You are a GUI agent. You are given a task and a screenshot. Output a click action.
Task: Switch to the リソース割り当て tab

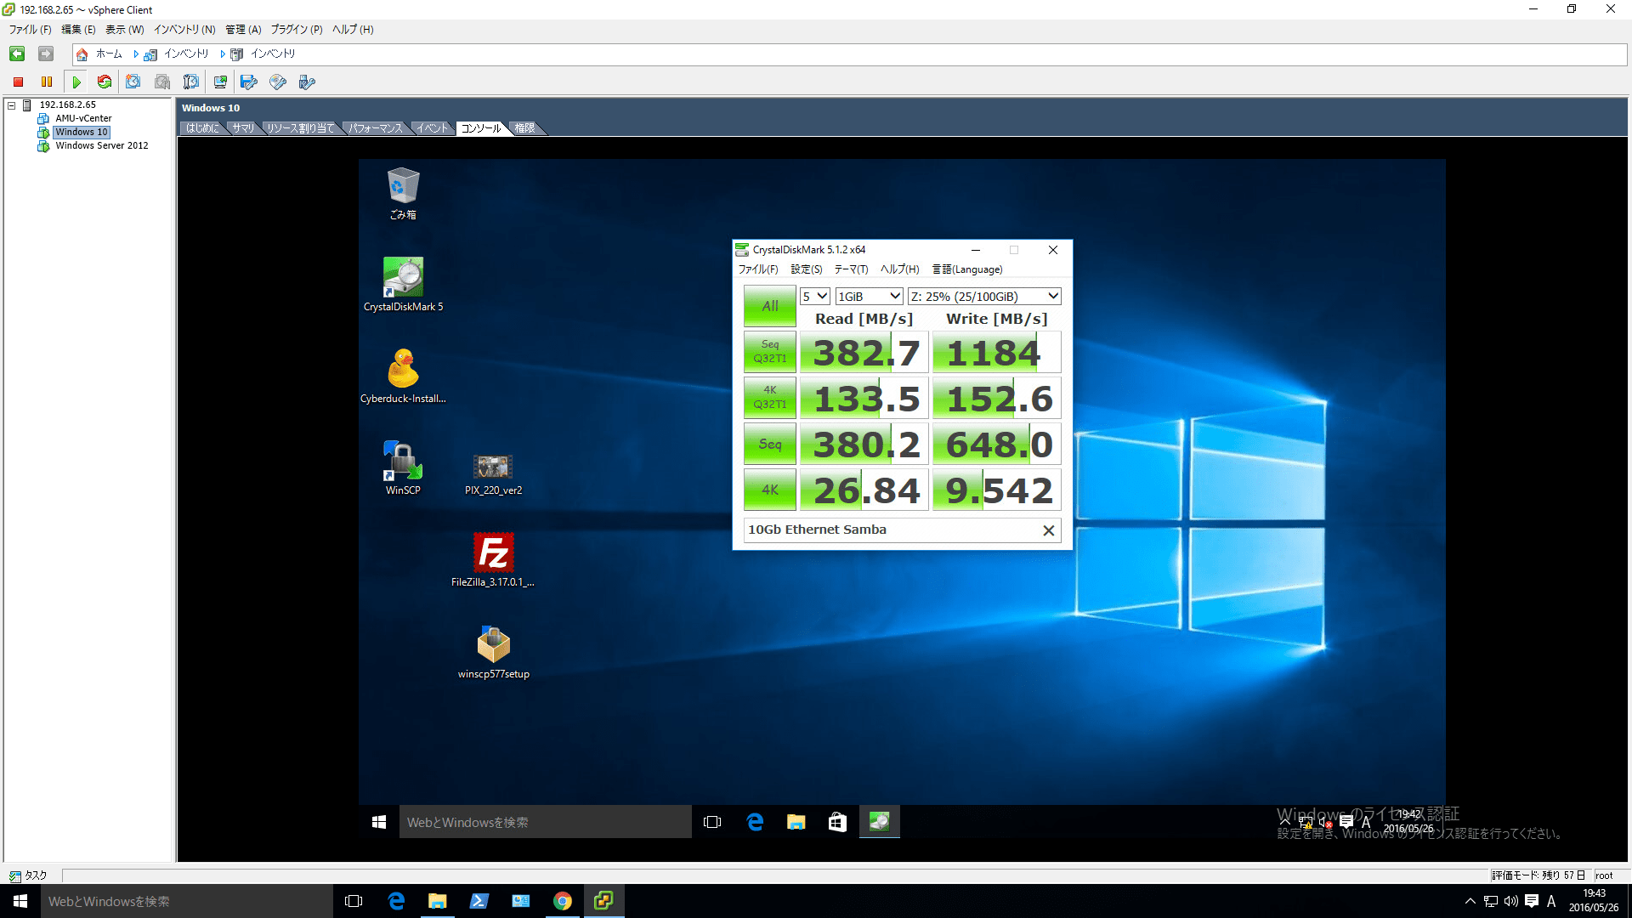(x=300, y=128)
